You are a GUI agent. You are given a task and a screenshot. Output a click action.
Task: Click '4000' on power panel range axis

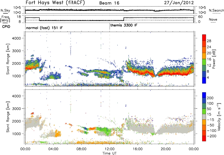(x=16, y=38)
